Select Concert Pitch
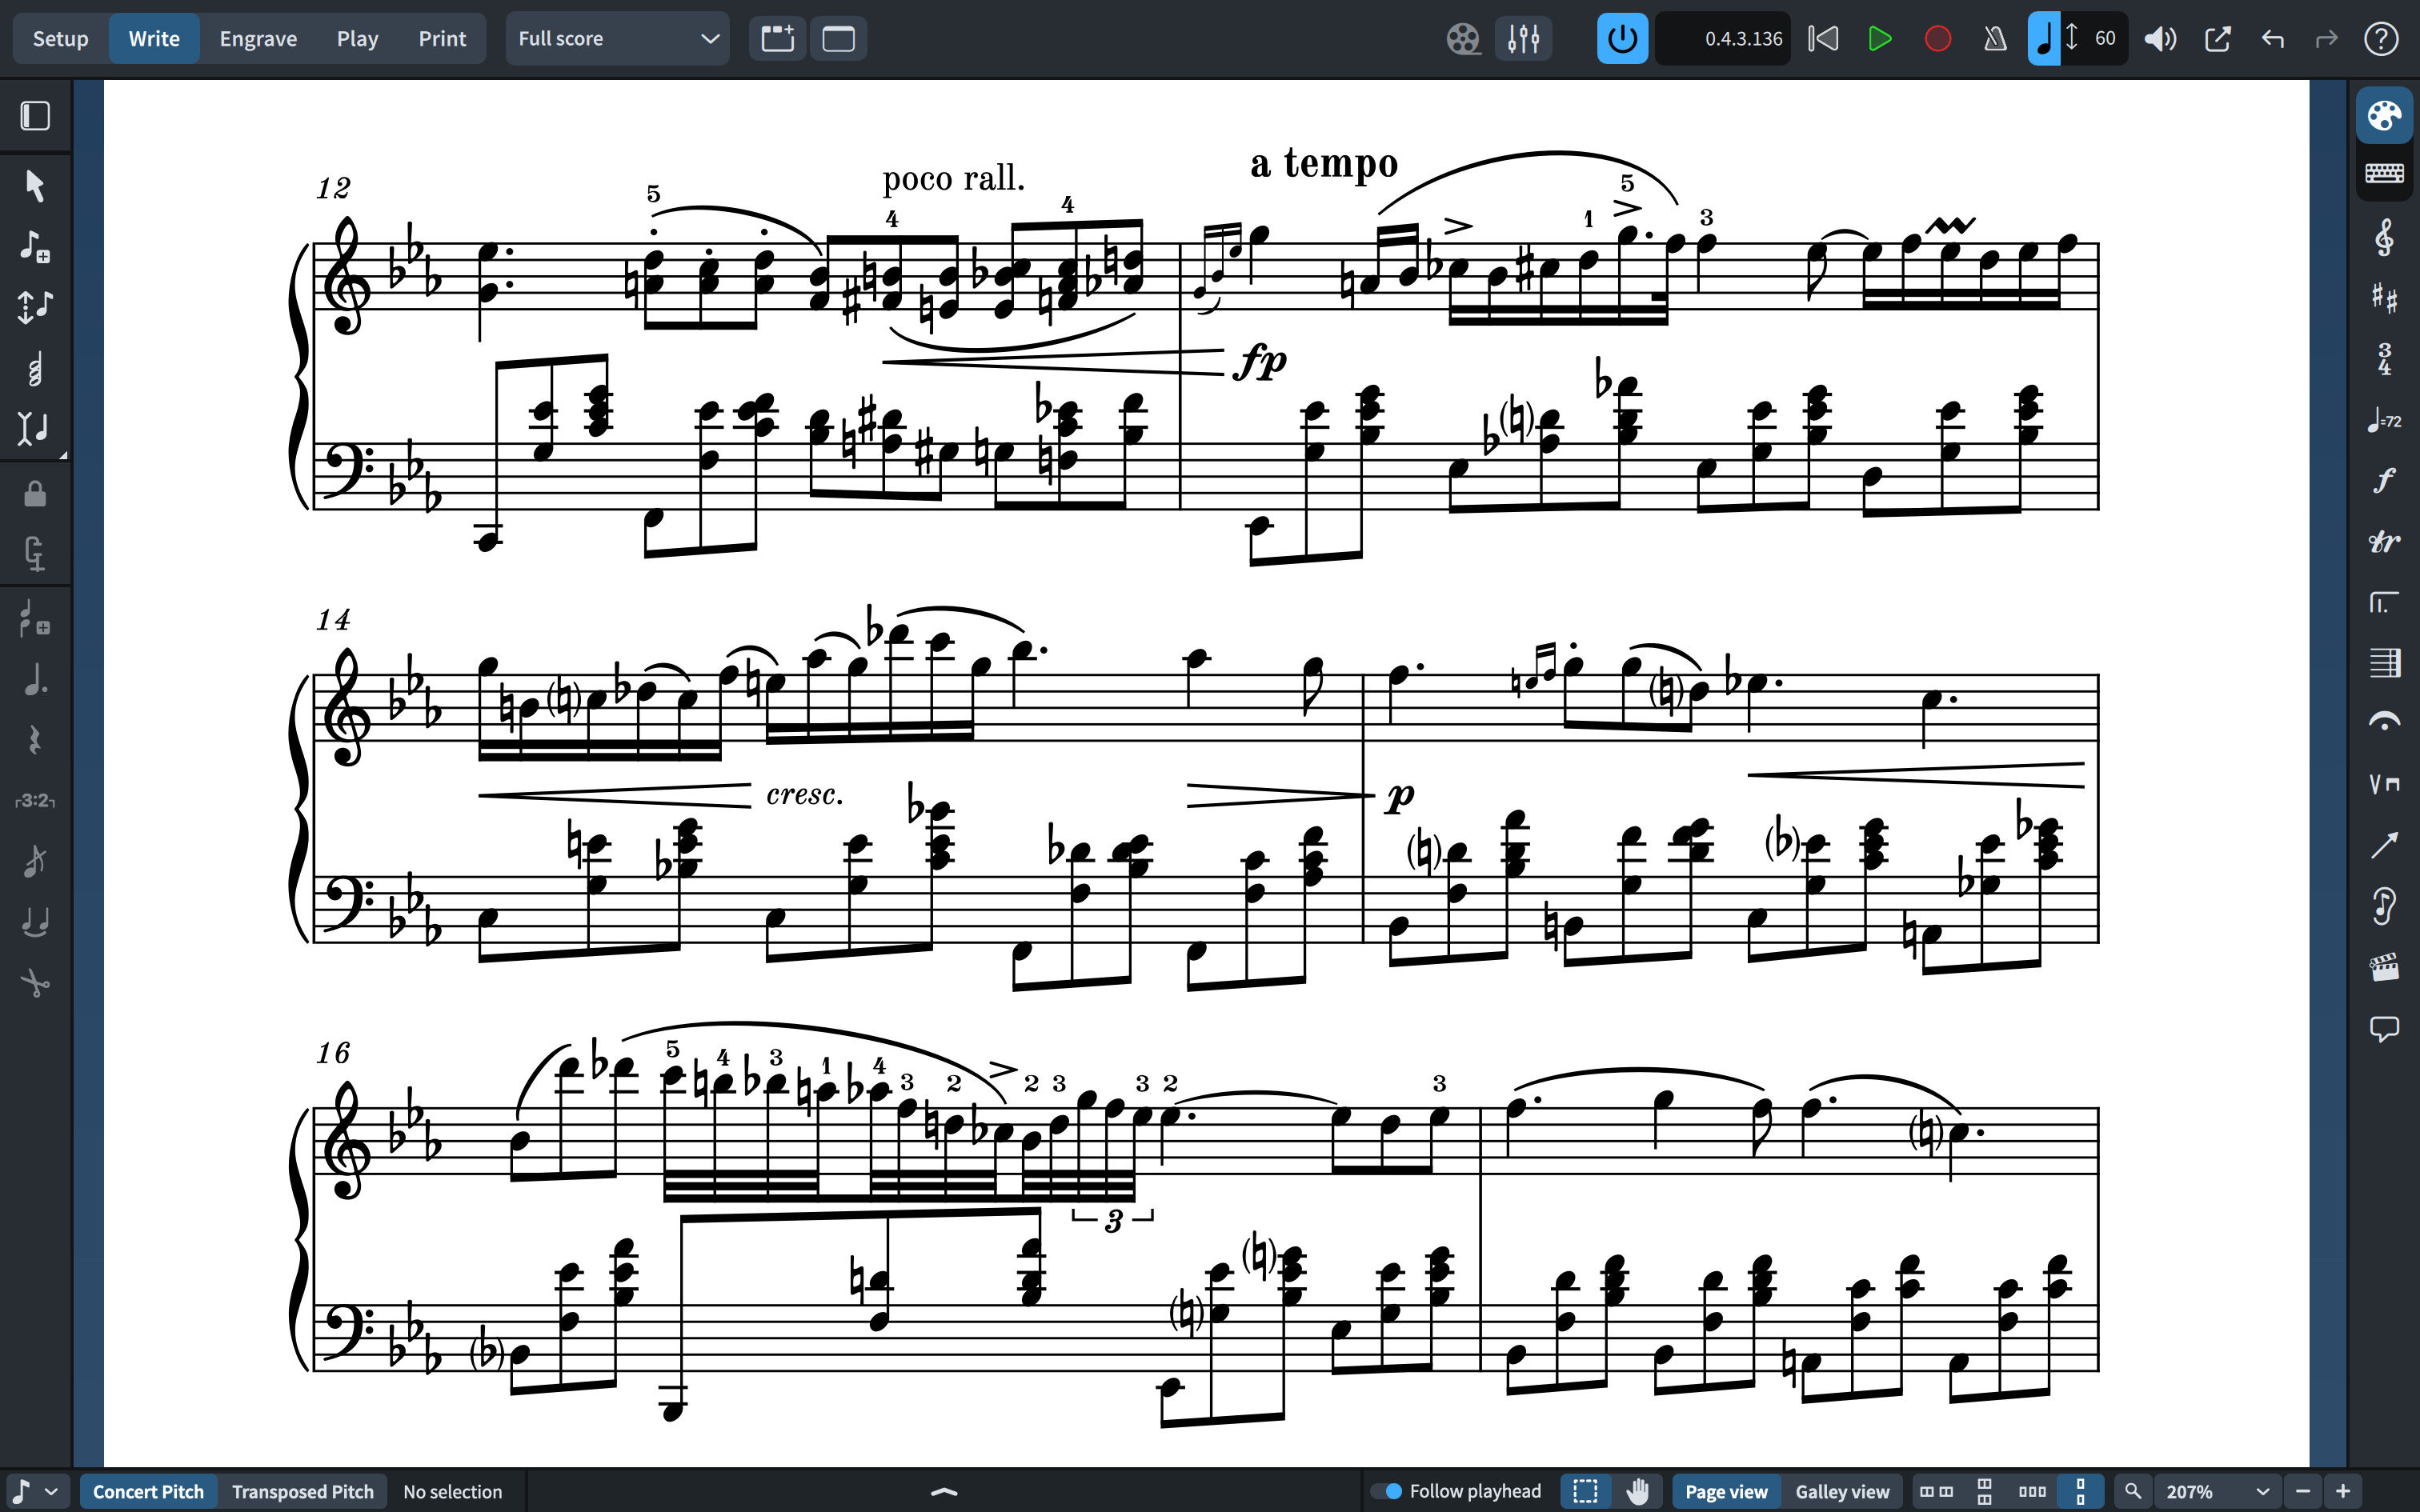2420x1512 pixels. [x=148, y=1491]
